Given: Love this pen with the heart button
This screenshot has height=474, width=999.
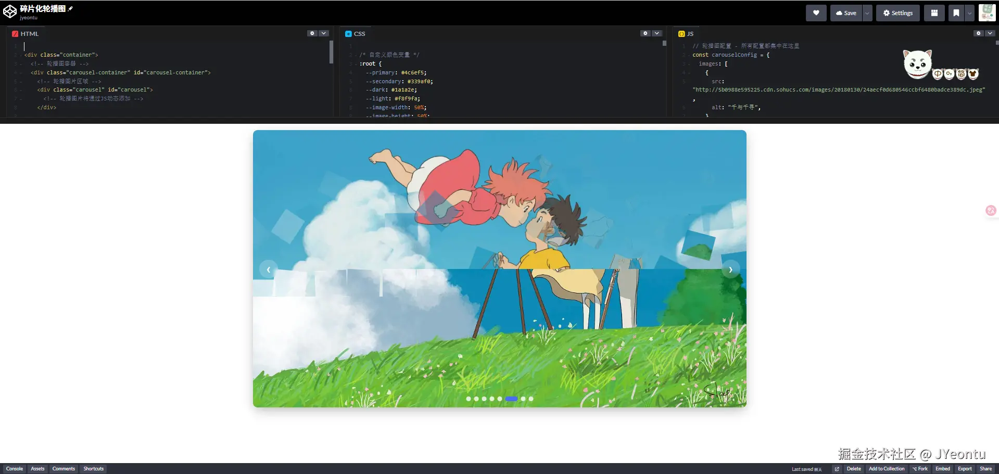Looking at the screenshot, I should [816, 13].
